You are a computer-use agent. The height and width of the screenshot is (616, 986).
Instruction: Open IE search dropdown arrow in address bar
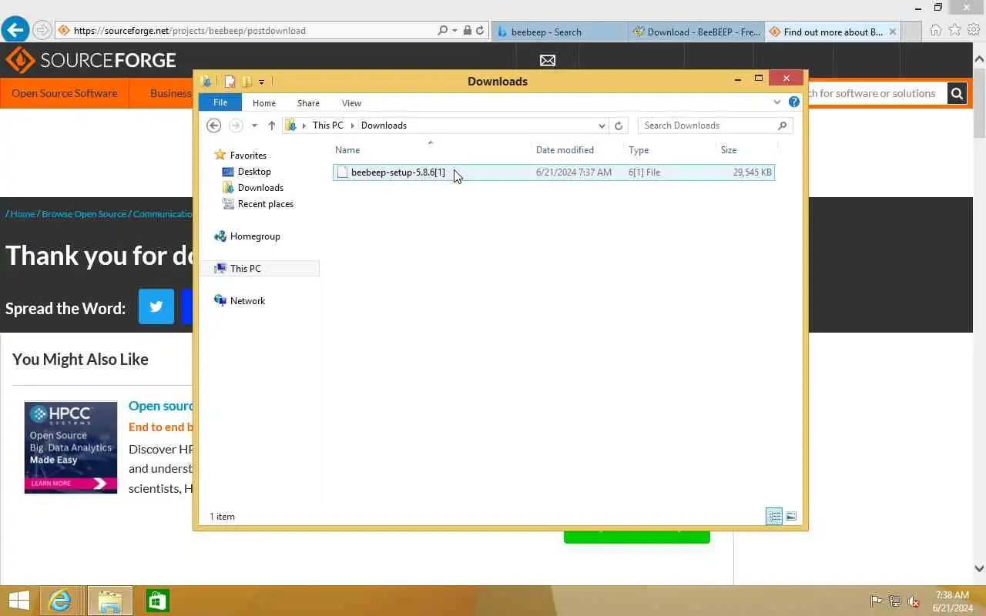454,31
